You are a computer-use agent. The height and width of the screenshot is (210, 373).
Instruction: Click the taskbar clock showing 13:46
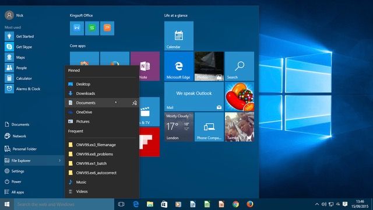tap(360, 204)
